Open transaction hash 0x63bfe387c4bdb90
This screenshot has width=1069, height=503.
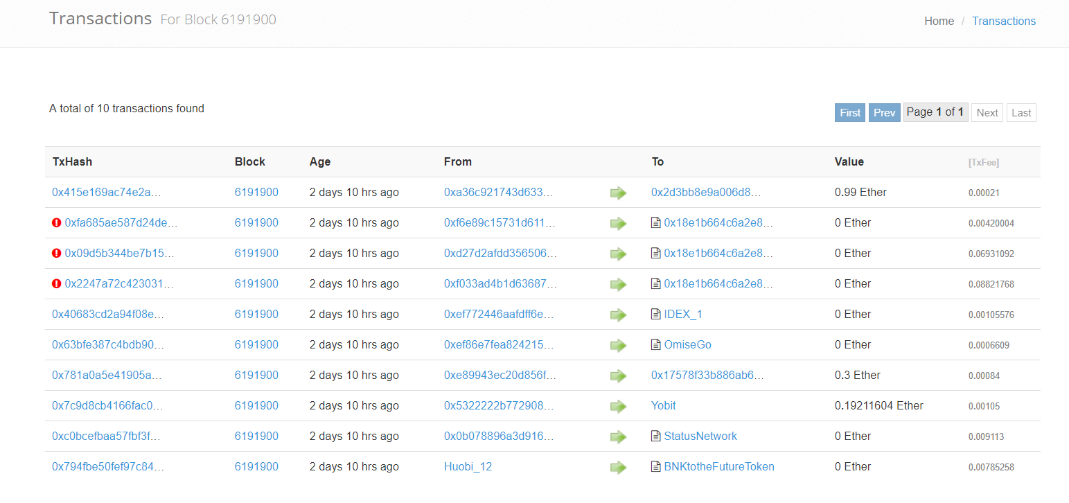tap(108, 345)
